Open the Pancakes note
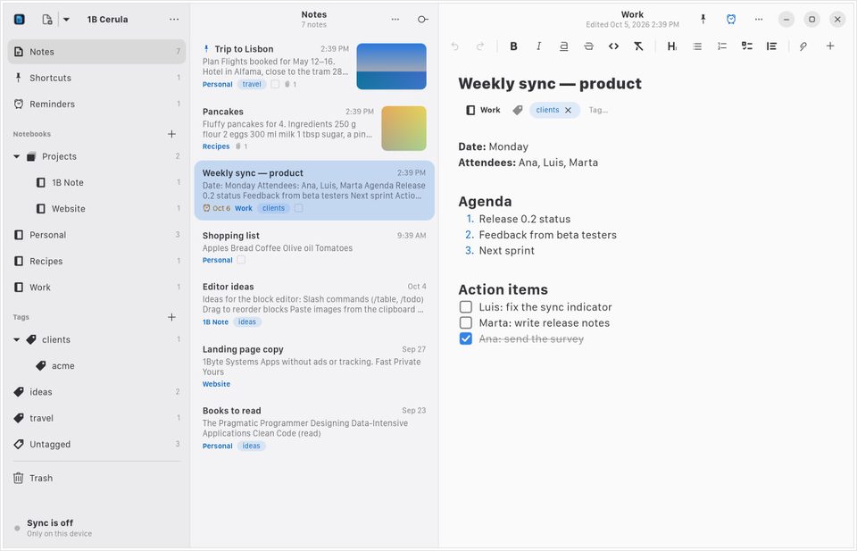 (x=314, y=129)
